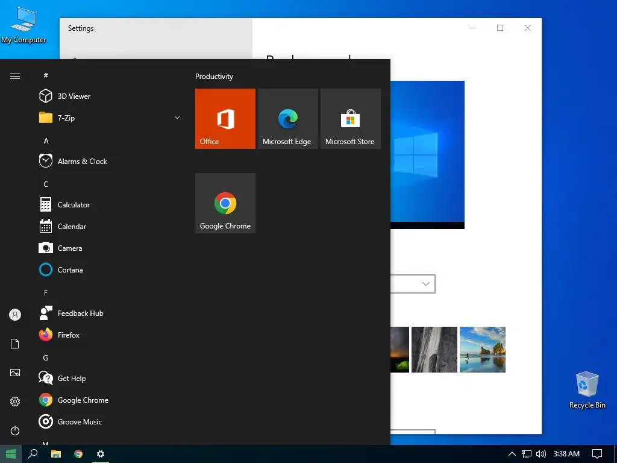Launch Firefox from the app list

[x=108, y=335]
